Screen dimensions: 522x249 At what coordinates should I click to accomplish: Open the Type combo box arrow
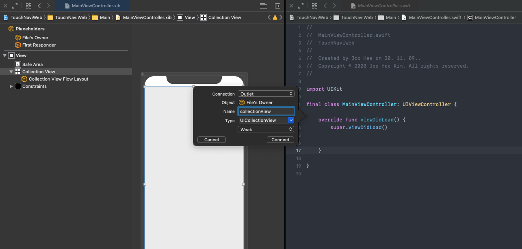(291, 120)
